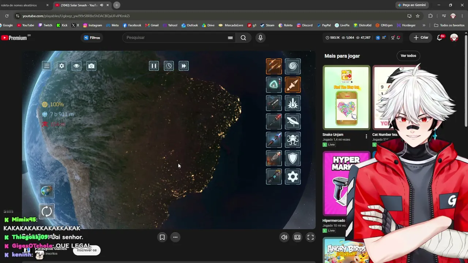Image resolution: width=468 pixels, height=263 pixels.
Task: Toggle the theater mode display button
Action: (297, 237)
